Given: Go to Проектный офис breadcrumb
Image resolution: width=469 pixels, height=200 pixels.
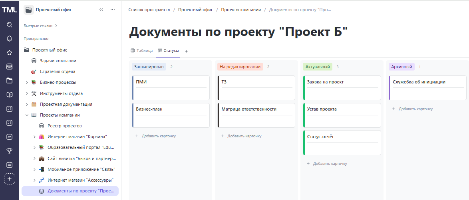Looking at the screenshot, I should [x=196, y=10].
